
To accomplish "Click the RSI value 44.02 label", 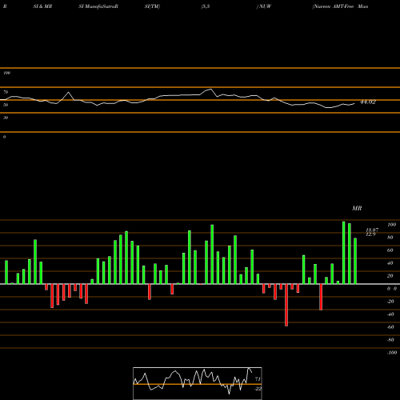I will click(368, 102).
